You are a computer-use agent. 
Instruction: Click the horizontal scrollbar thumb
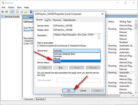(92, 95)
